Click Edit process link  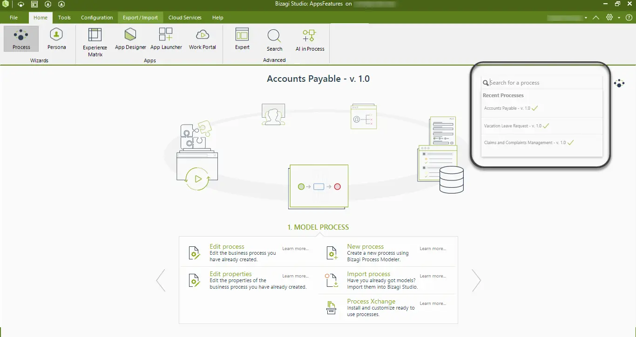coord(227,246)
